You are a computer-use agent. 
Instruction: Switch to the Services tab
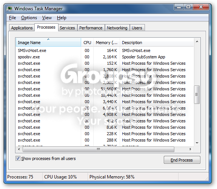[x=67, y=28]
